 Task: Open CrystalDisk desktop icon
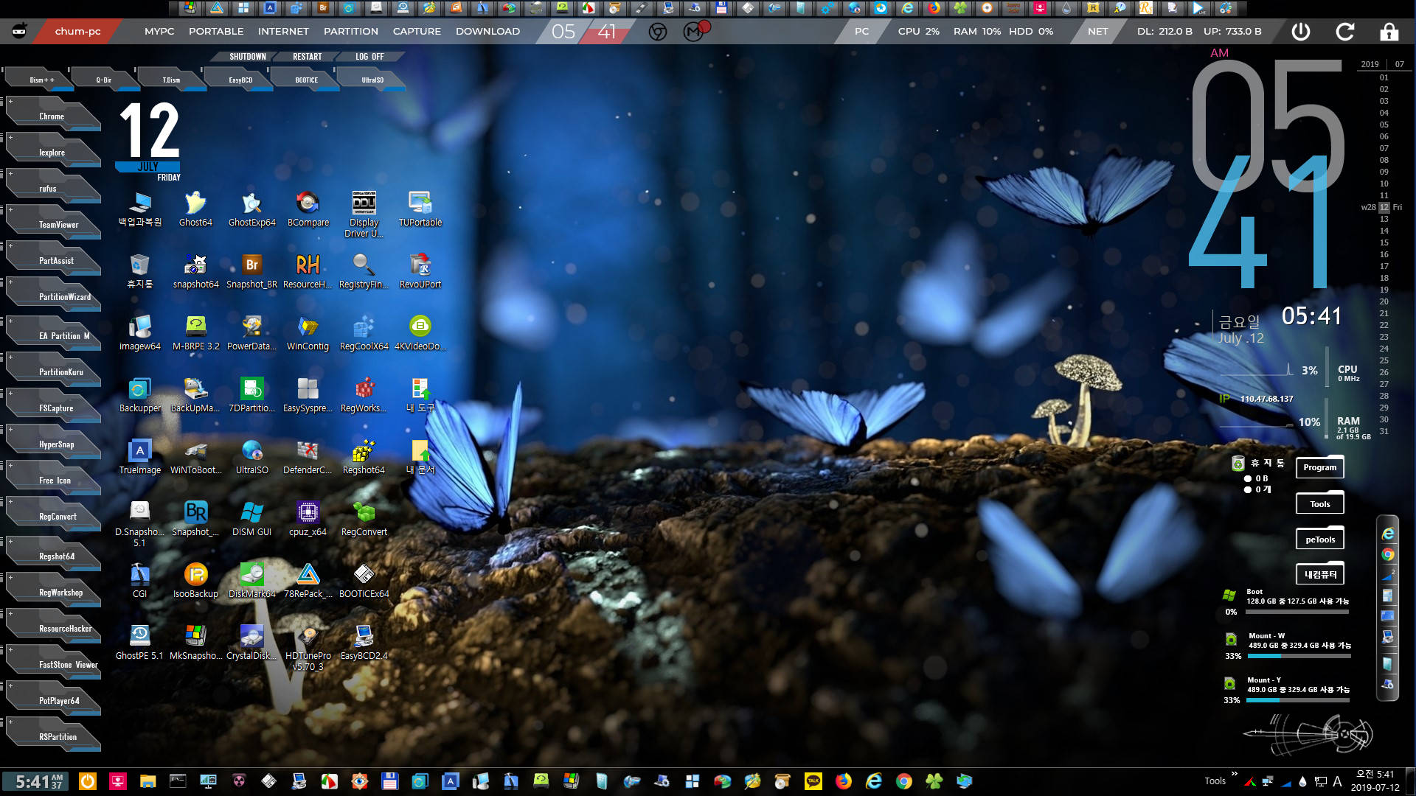pyautogui.click(x=251, y=643)
